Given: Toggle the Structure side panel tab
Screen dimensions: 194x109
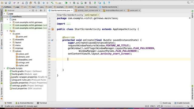Looking at the screenshot, I should click(2, 29).
